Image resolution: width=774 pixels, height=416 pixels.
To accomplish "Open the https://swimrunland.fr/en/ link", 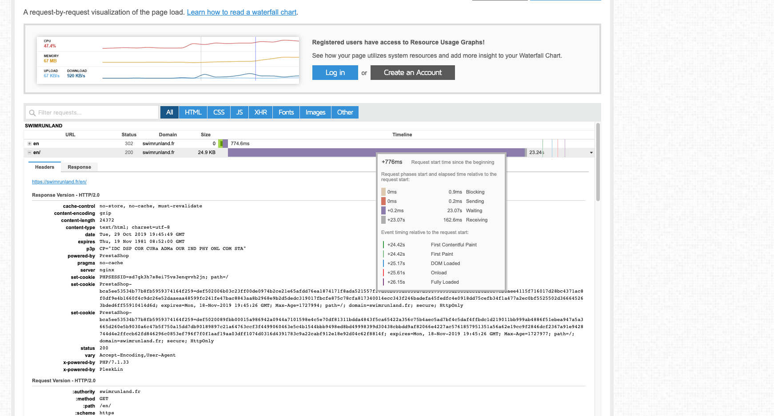I will coord(59,182).
